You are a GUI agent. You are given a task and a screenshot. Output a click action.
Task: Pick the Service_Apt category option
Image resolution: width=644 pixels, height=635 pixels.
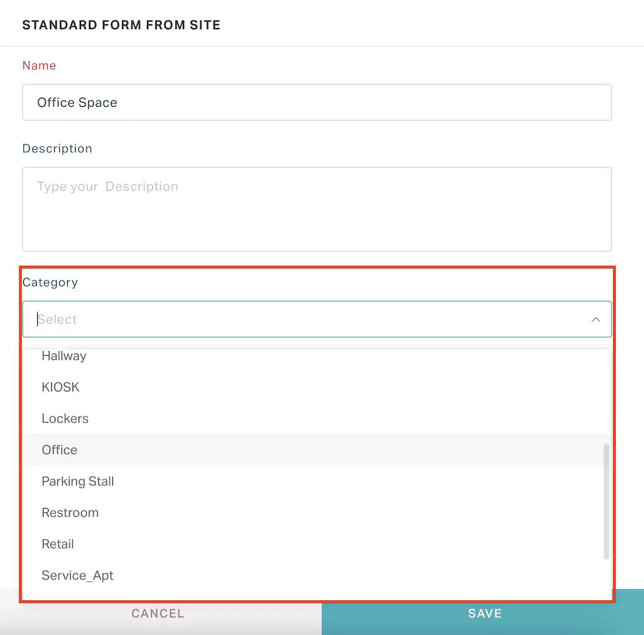pyautogui.click(x=77, y=575)
